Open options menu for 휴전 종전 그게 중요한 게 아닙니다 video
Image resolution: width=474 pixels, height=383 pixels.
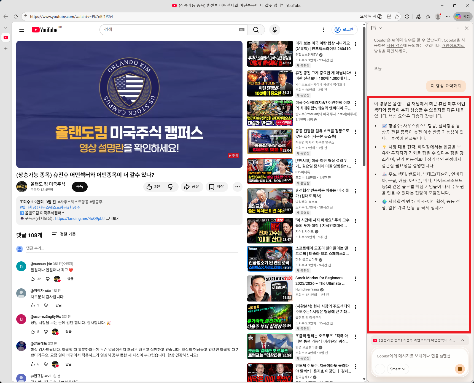click(355, 74)
